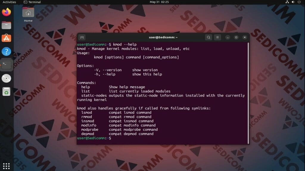Screen dimensions: 305x171
Task: Click the 'depmod' line in the terminal
Action: (x=117, y=134)
